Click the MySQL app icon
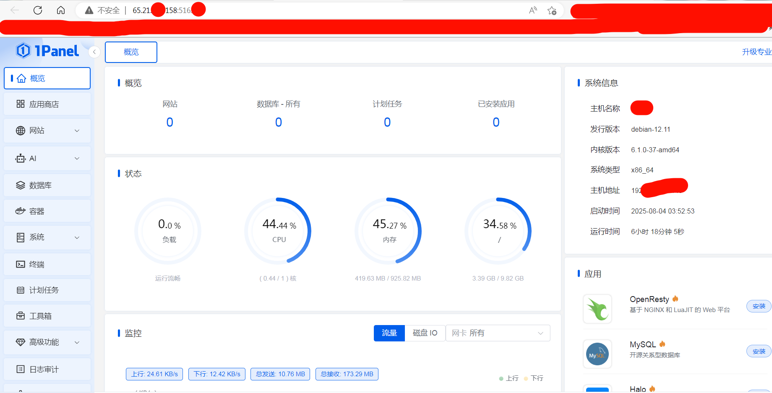Image resolution: width=772 pixels, height=393 pixels. tap(597, 354)
